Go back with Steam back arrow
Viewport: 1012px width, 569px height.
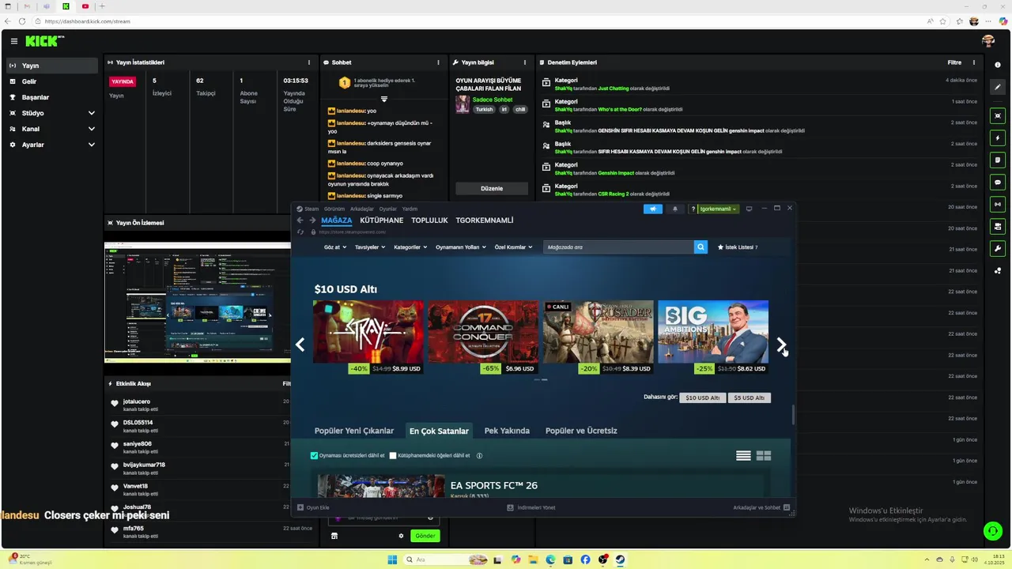(300, 220)
